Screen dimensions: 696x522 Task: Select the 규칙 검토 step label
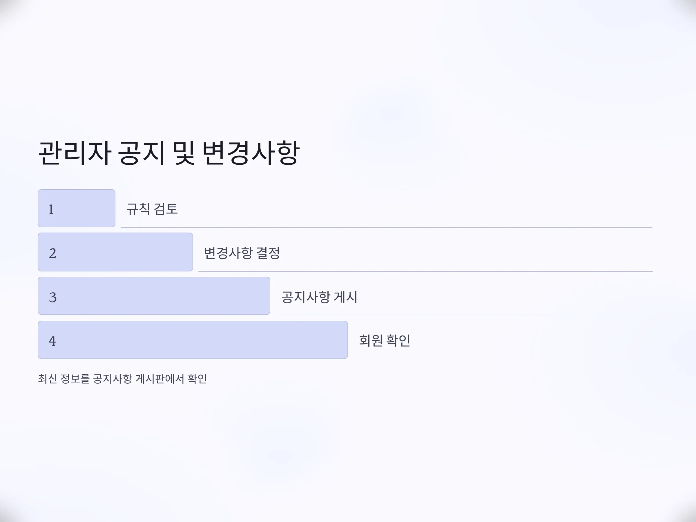(x=152, y=209)
